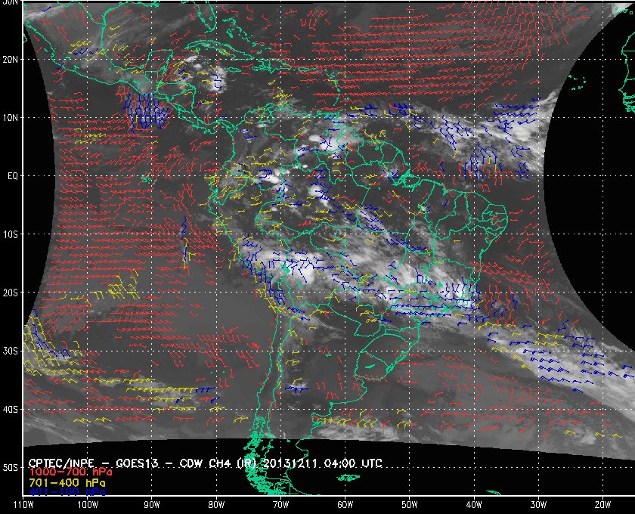Click the 60W longitude axis label
Image resolution: width=635 pixels, height=514 pixels.
point(345,505)
